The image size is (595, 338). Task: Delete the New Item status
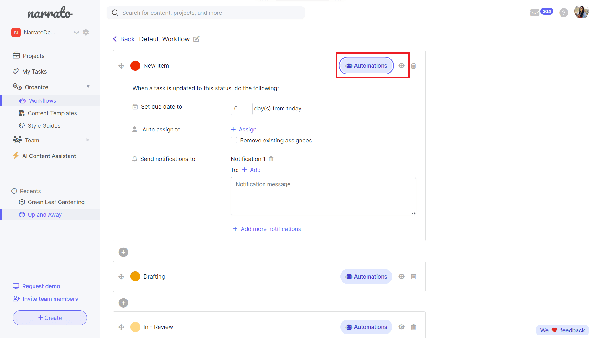(414, 66)
